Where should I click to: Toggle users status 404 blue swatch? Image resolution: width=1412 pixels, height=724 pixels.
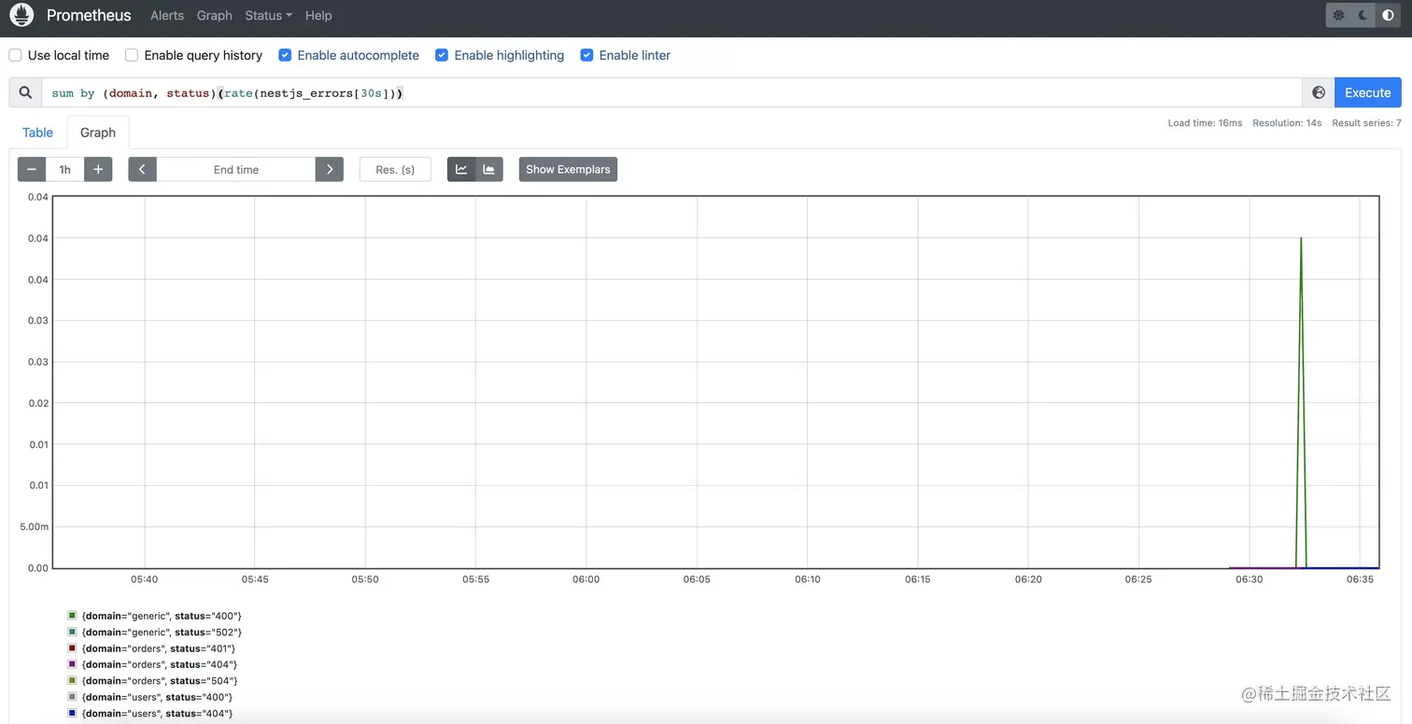click(72, 713)
